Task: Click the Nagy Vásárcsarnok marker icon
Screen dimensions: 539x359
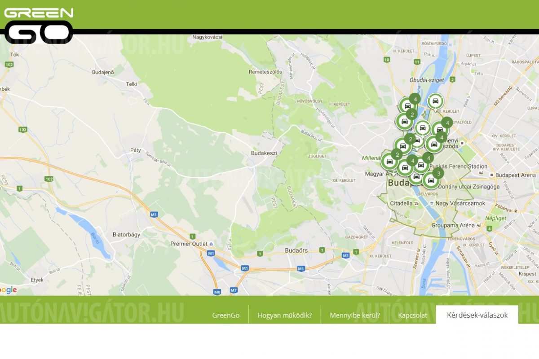Action: pos(431,203)
